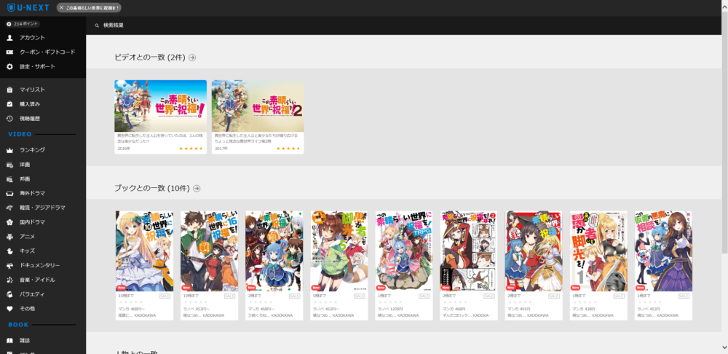
Task: Click the star rating on the 2016年 video card
Action: coord(191,149)
